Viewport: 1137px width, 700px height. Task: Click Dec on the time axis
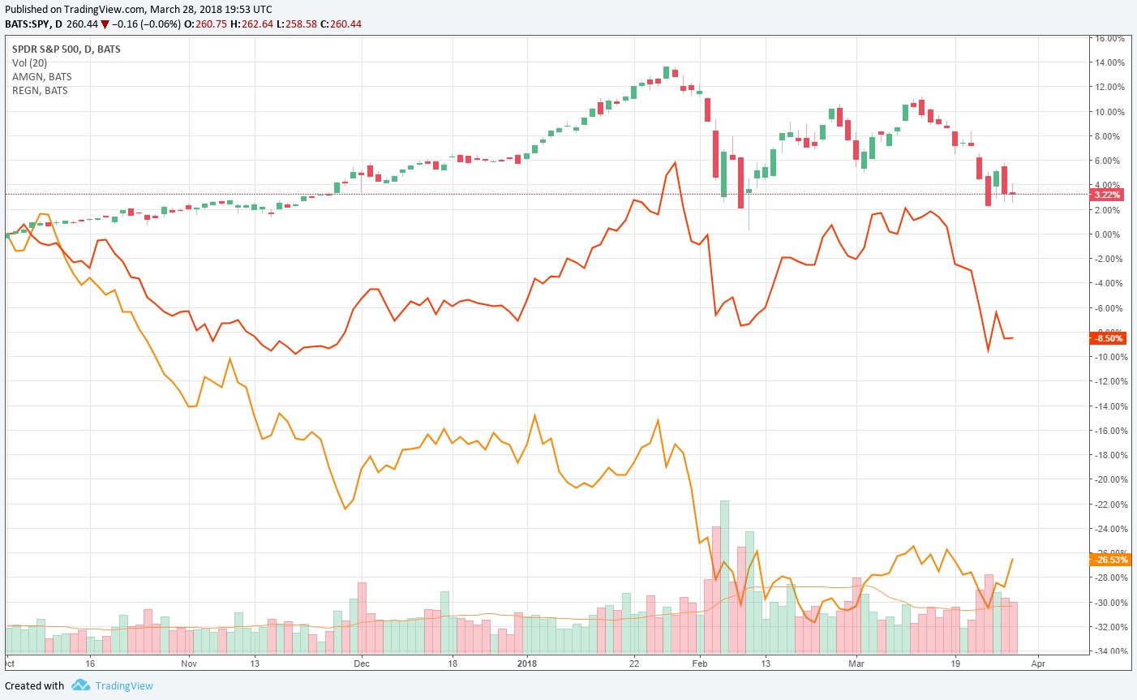[362, 663]
